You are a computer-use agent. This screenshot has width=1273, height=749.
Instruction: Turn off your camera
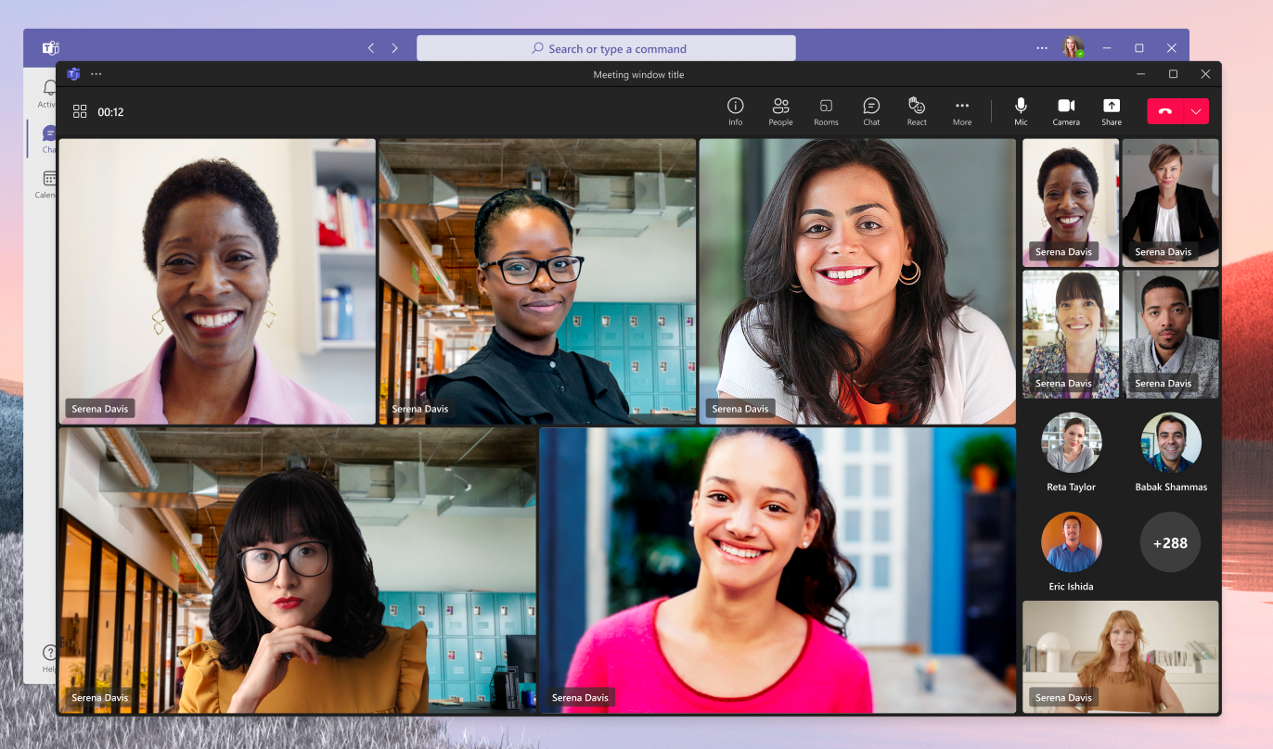point(1066,110)
